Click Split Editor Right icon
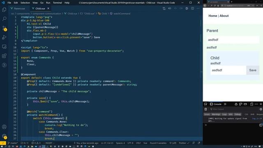Viewport: 263px width, 148px height. click(192, 8)
